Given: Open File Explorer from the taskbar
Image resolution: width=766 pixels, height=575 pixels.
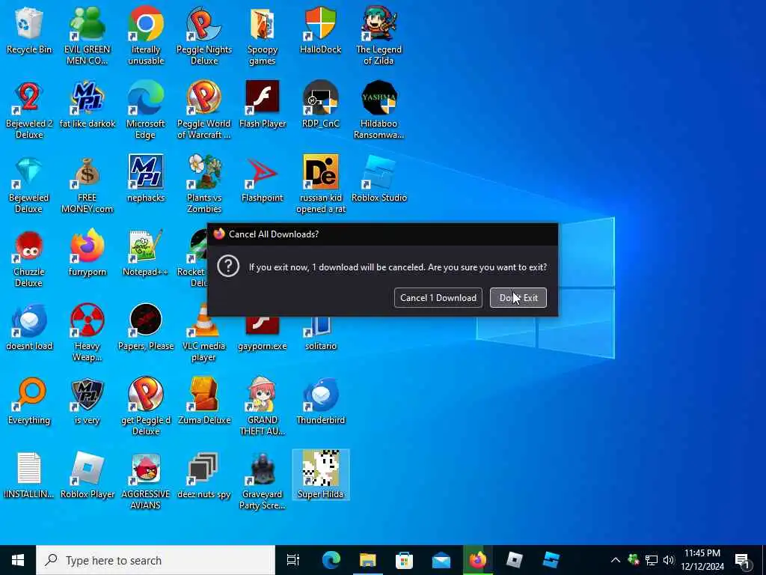Looking at the screenshot, I should click(x=368, y=560).
